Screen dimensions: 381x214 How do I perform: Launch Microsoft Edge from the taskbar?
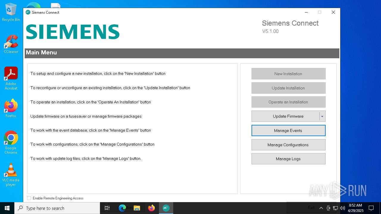coord(122,208)
